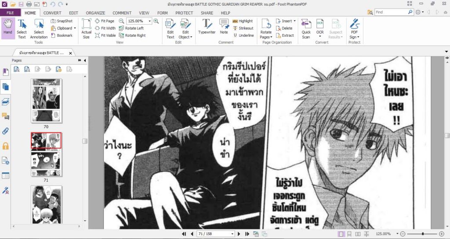Open the attachments paperclip panel
This screenshot has height=239, width=450.
pyautogui.click(x=5, y=131)
